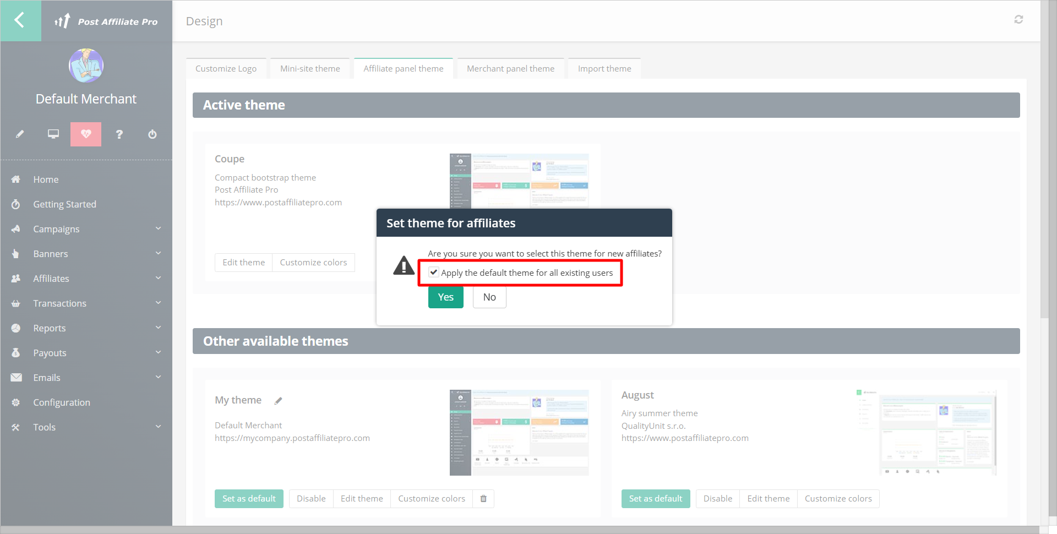Image resolution: width=1057 pixels, height=534 pixels.
Task: Rename My theme with the pencil icon
Action: click(x=279, y=401)
